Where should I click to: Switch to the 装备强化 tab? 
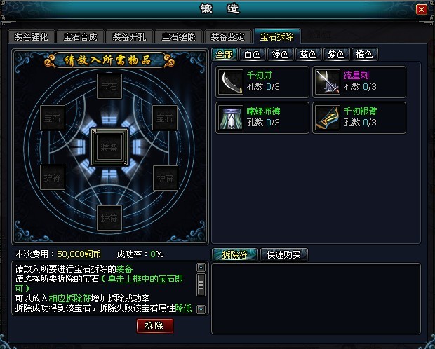pyautogui.click(x=31, y=36)
